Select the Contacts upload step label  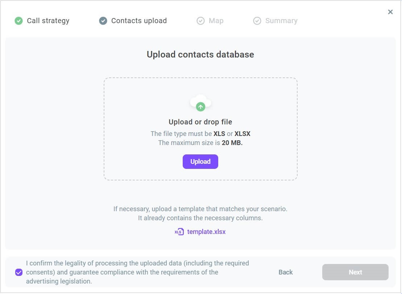(139, 21)
